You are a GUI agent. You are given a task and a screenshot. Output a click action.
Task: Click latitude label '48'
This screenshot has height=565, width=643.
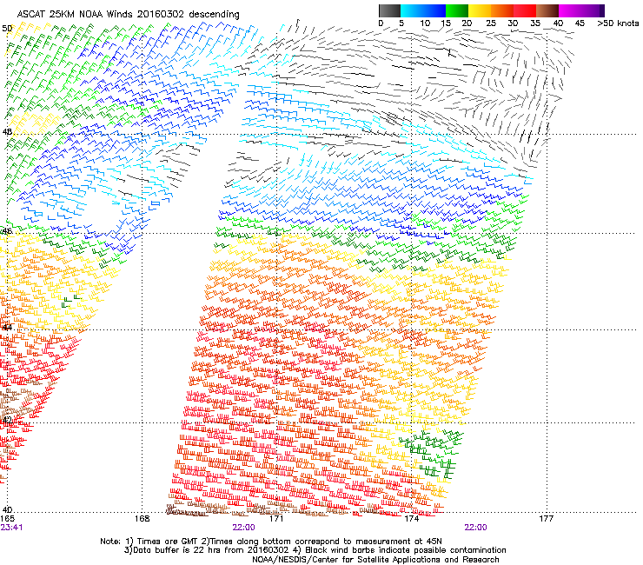coord(7,132)
